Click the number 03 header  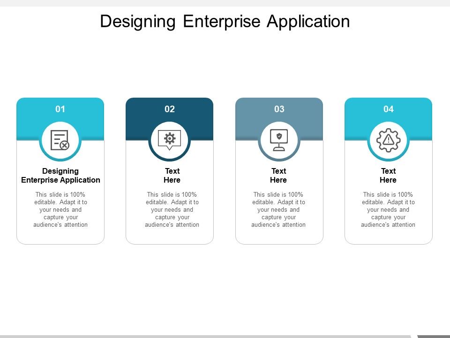279,109
